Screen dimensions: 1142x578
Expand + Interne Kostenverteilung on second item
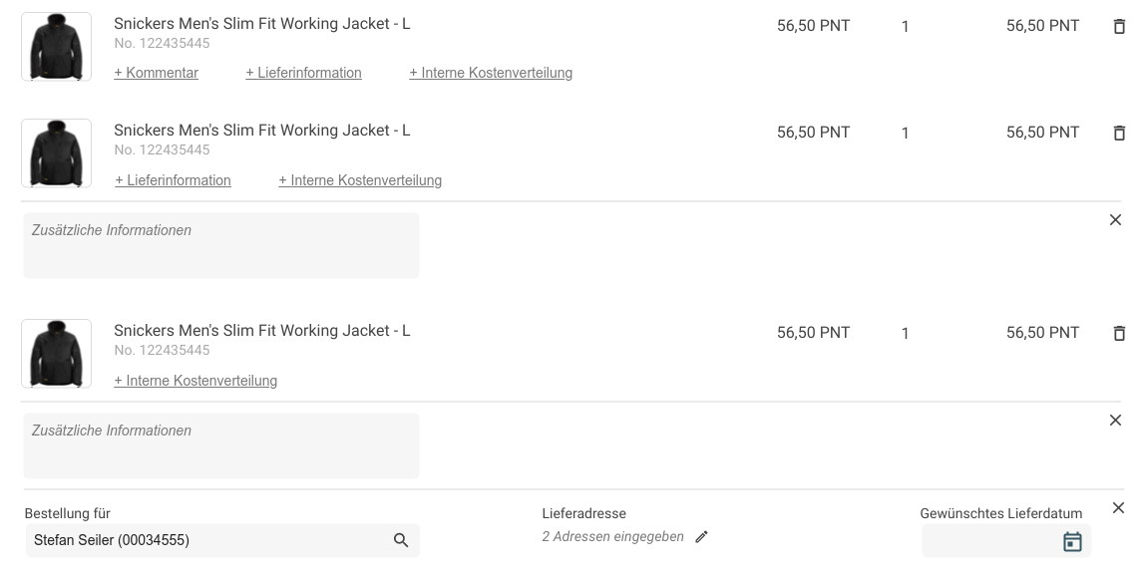click(360, 180)
